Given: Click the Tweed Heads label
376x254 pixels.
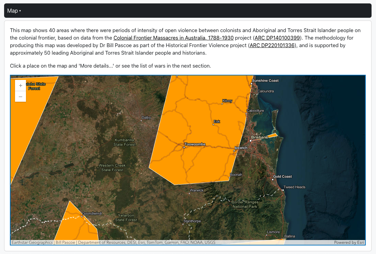Looking at the screenshot, I should (294, 187).
